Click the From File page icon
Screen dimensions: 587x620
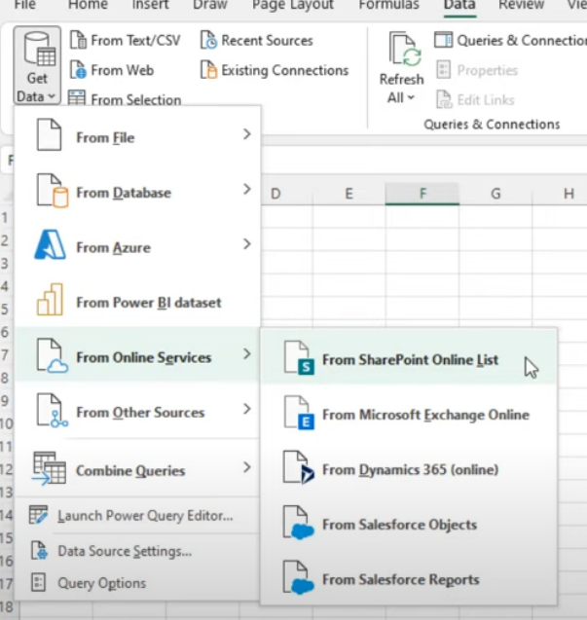pos(49,135)
